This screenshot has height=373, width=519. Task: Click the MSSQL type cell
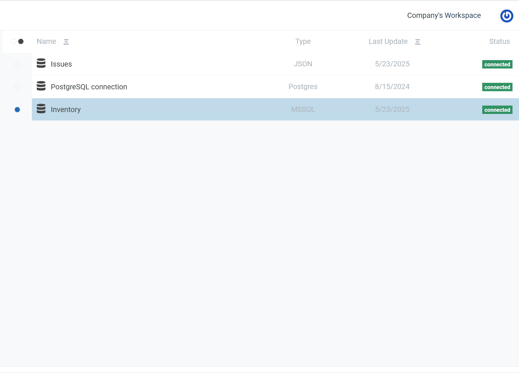[x=303, y=109]
